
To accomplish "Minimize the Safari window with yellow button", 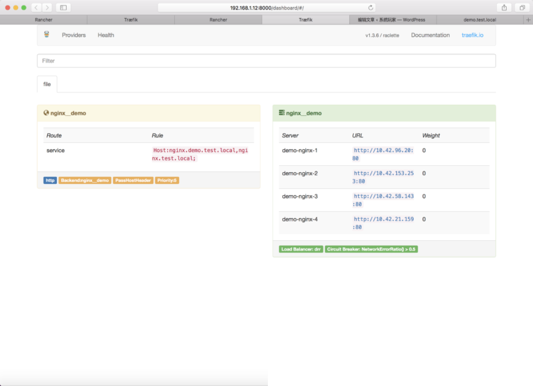I will point(16,8).
